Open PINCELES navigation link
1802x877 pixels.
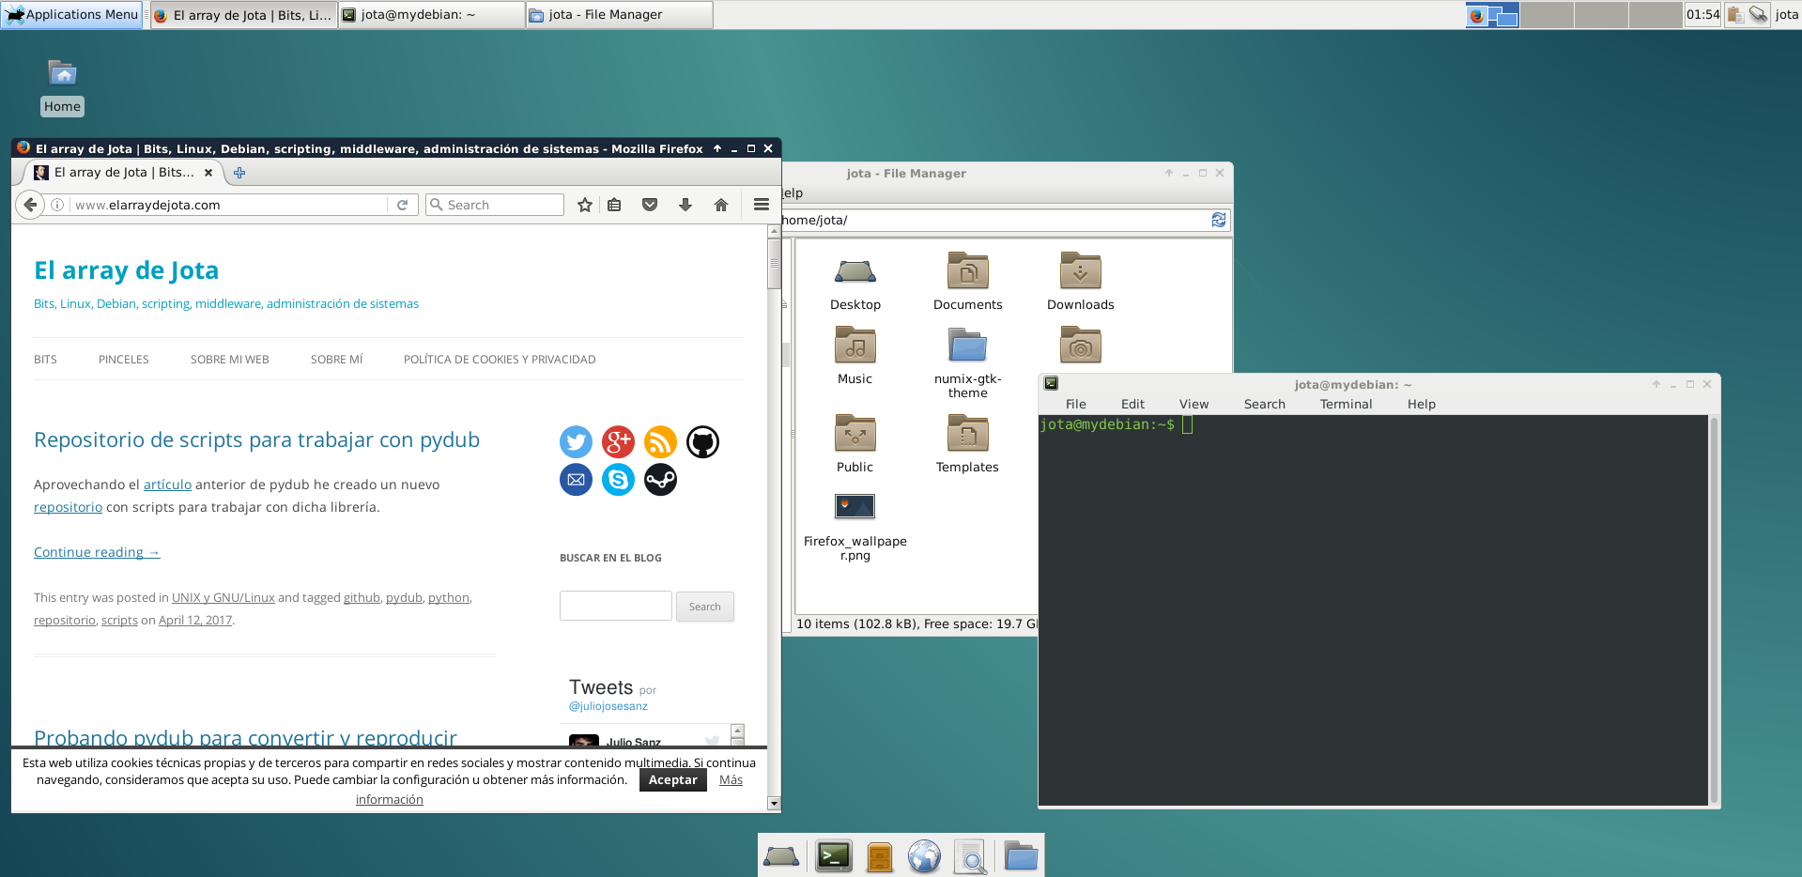pos(124,360)
